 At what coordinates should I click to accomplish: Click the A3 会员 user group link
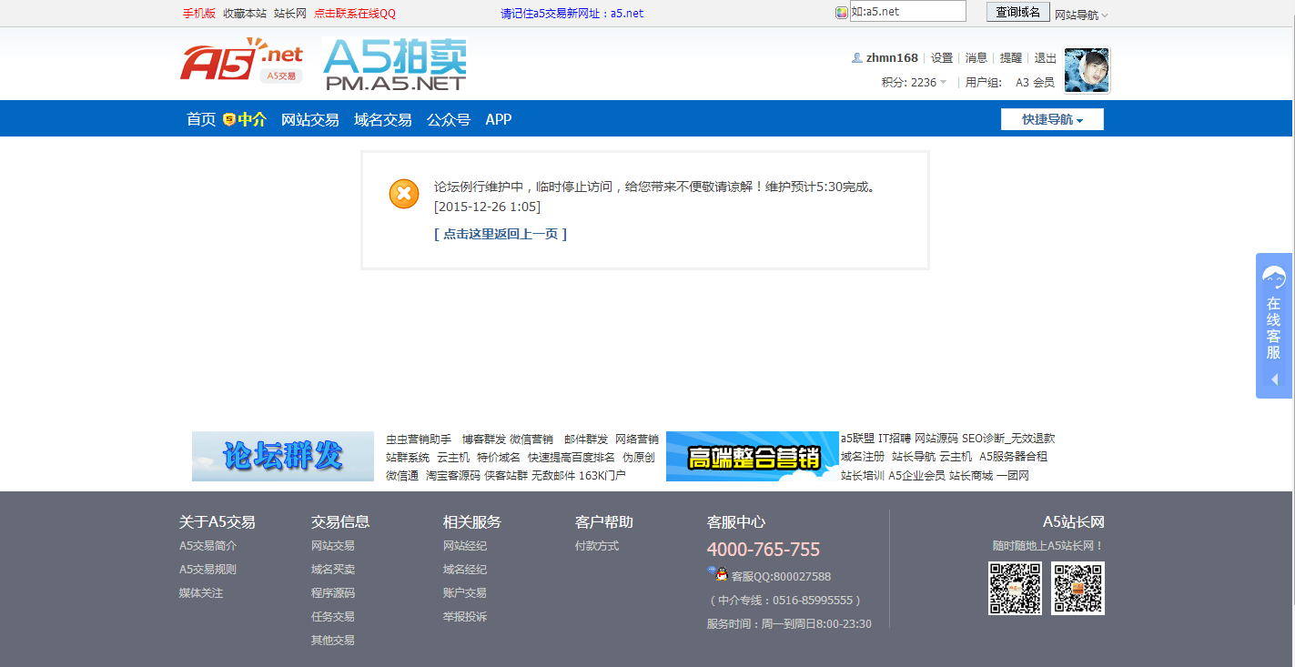(1035, 82)
